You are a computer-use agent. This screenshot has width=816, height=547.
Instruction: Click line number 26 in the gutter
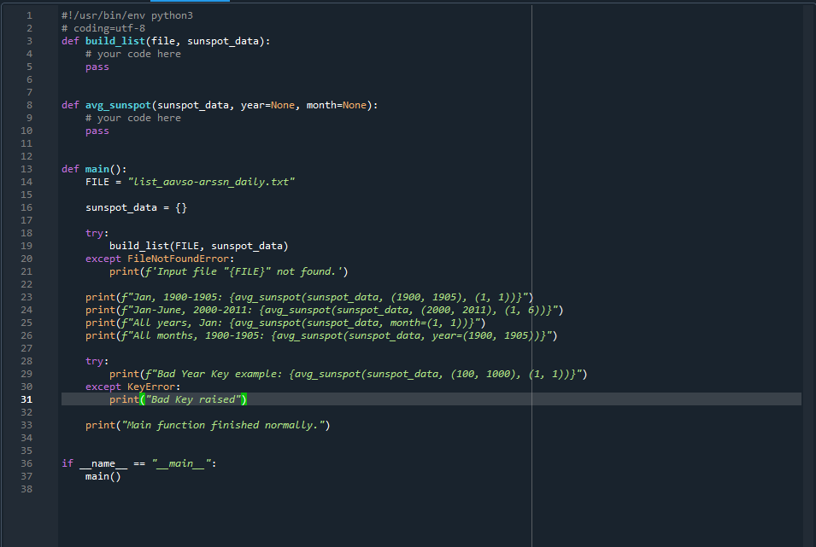(26, 335)
